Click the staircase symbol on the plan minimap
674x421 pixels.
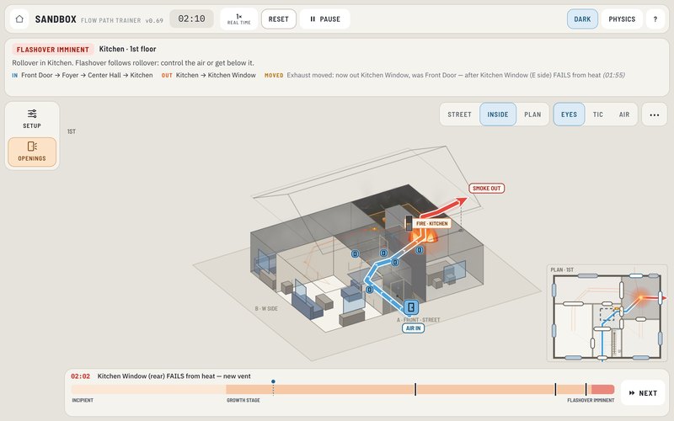pos(614,342)
